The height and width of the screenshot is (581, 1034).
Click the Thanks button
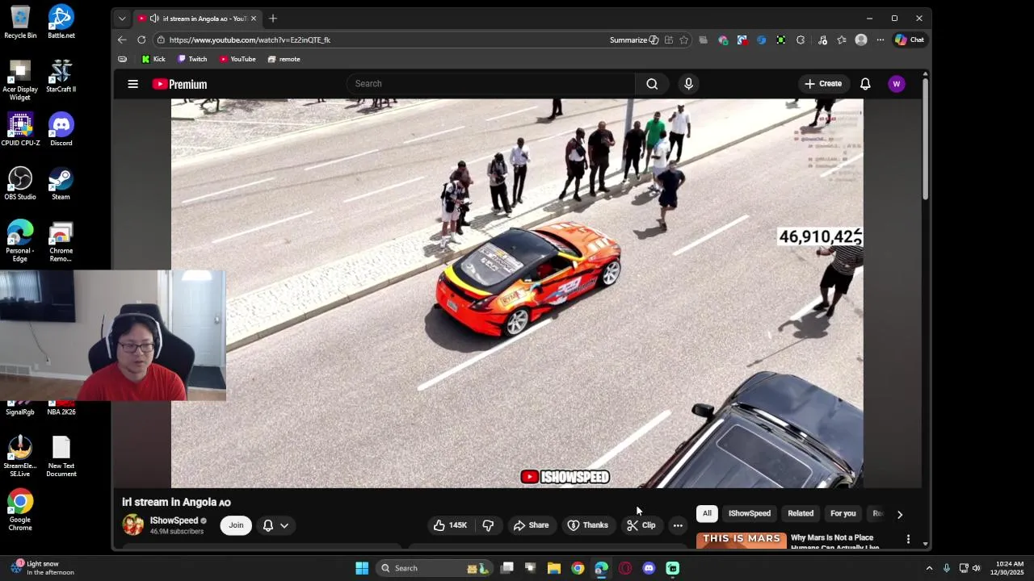pyautogui.click(x=587, y=525)
